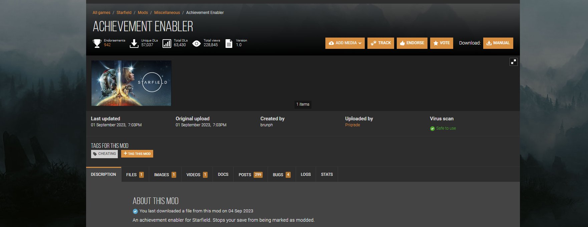Vote for this mod
This screenshot has height=227, width=588.
click(x=442, y=43)
